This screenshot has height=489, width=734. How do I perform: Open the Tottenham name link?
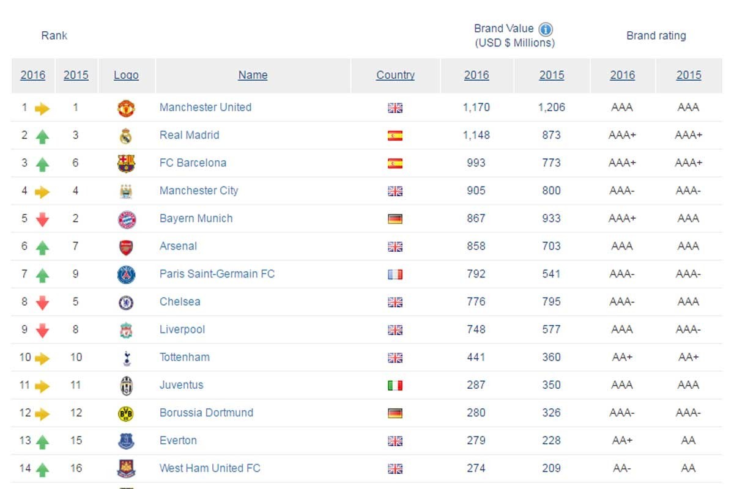click(x=184, y=358)
